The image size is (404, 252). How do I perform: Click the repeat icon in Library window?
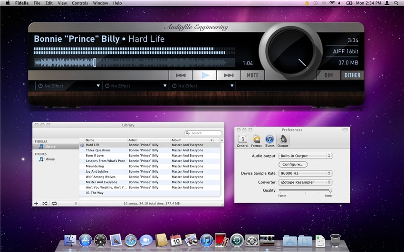(54, 203)
